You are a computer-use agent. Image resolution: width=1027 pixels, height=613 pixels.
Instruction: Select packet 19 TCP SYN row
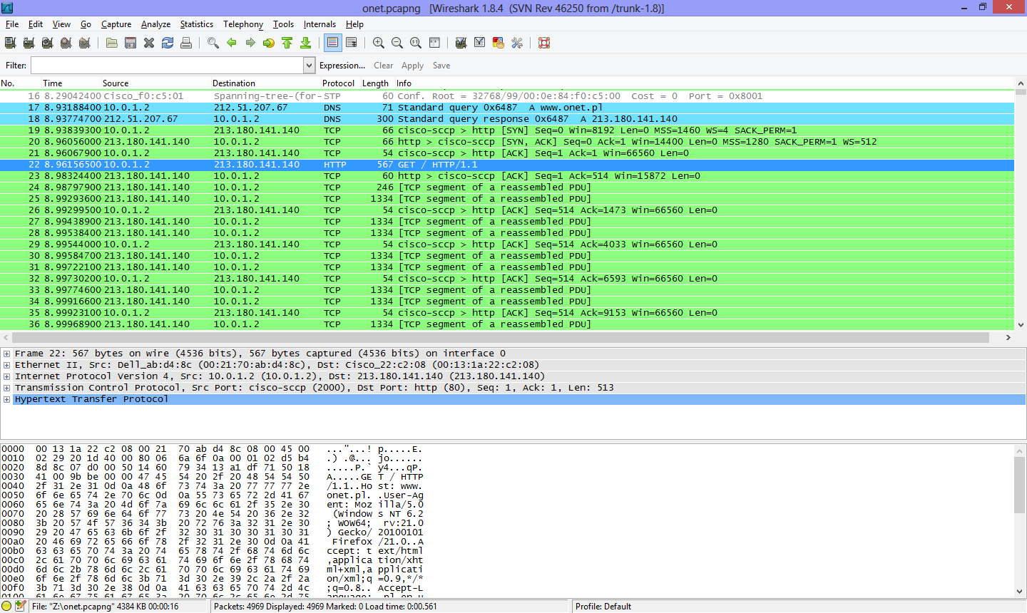click(x=507, y=130)
